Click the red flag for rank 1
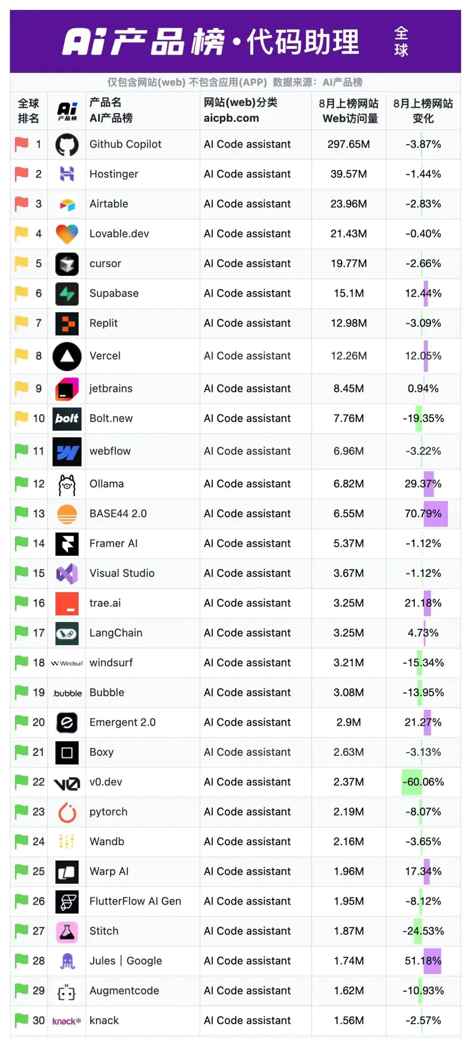Image resolution: width=471 pixels, height=1039 pixels. [21, 144]
